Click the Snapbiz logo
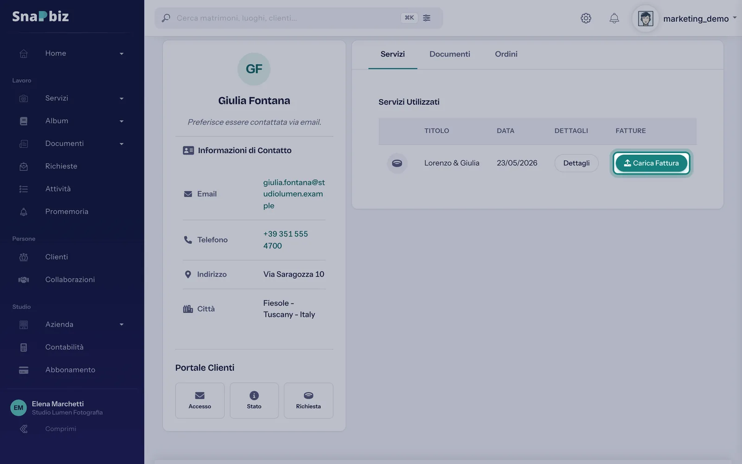The width and height of the screenshot is (742, 464). click(40, 16)
